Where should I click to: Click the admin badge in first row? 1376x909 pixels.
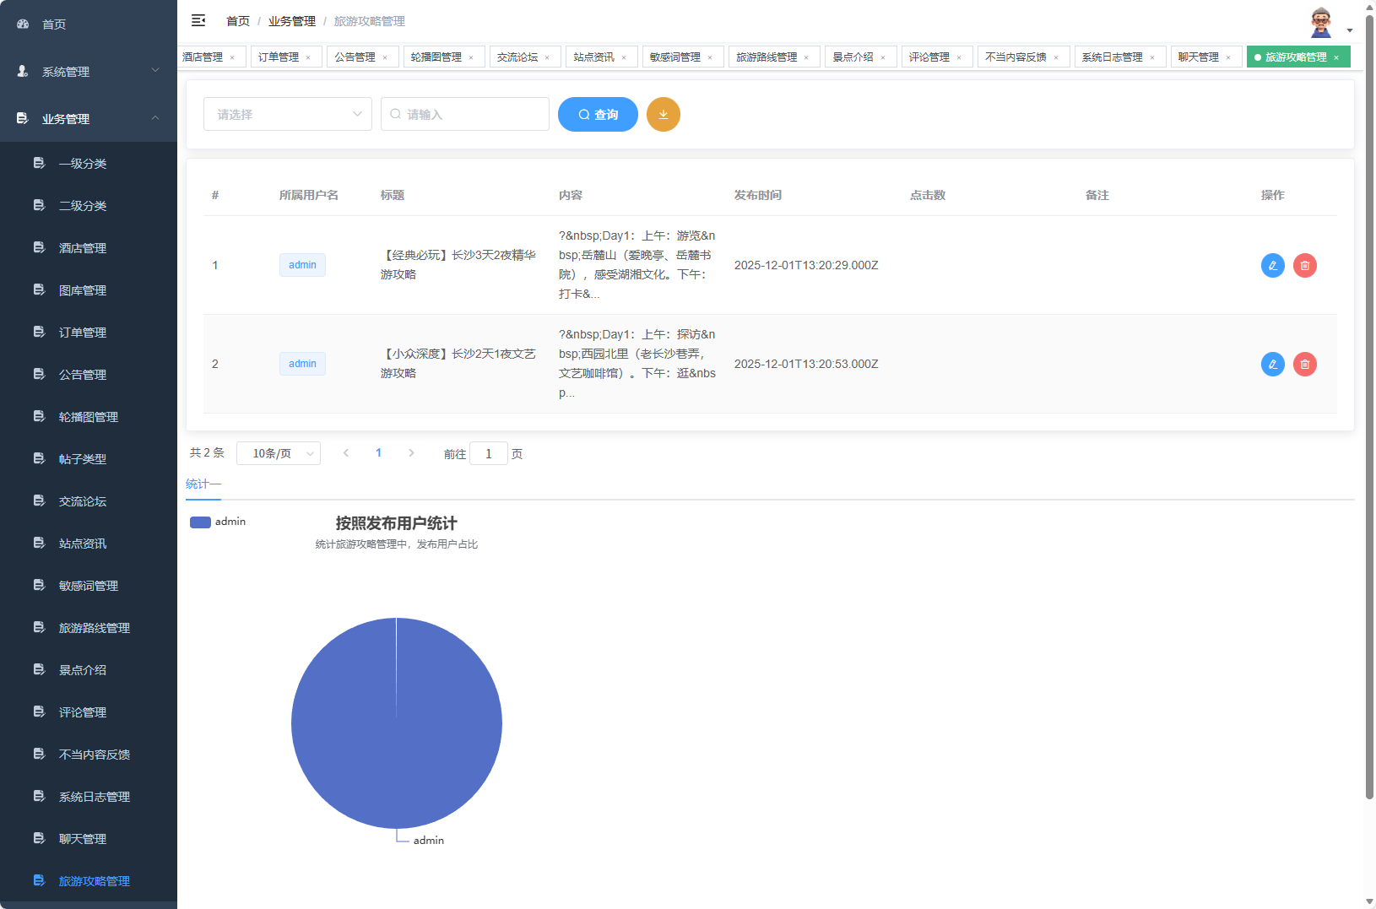[x=302, y=265]
